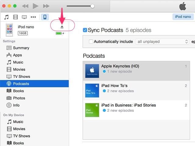The image size is (195, 146).
Task: Click '2 new episodes' under iPad How To's
Action: tap(120, 91)
